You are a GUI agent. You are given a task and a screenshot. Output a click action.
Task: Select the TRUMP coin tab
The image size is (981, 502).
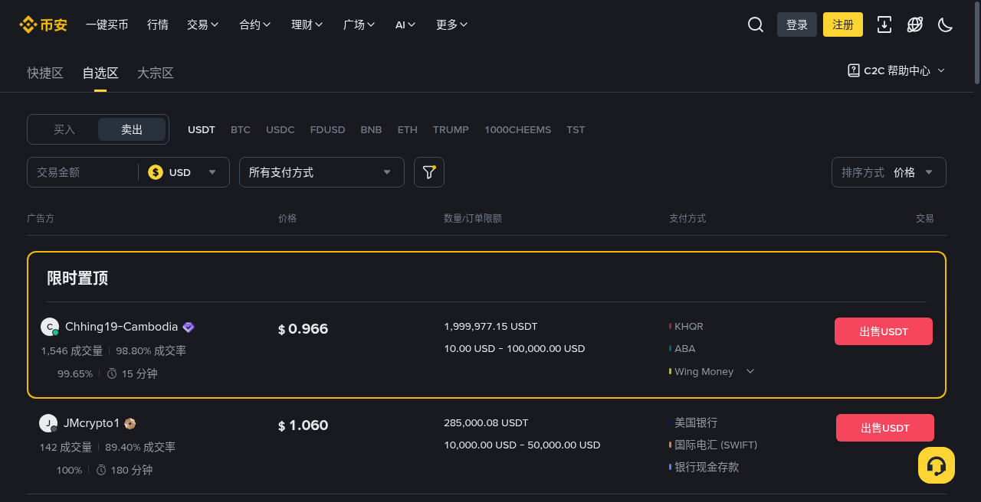coord(451,129)
